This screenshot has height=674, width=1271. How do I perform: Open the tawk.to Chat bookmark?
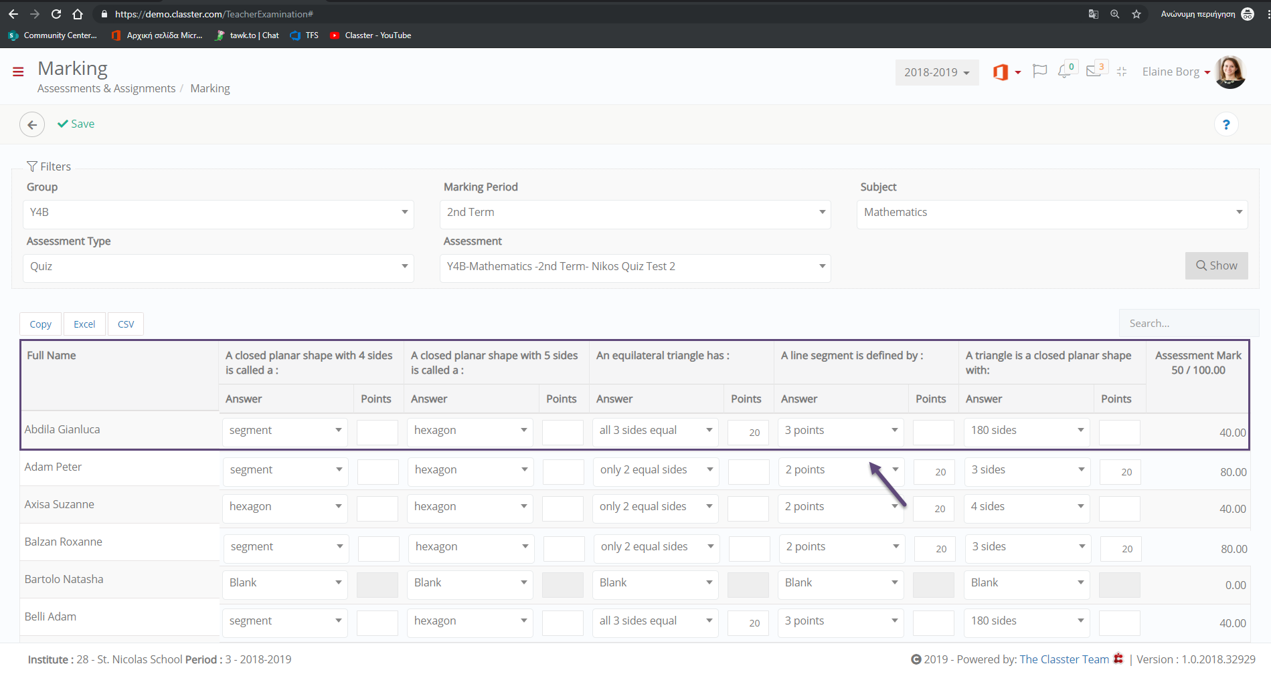coord(247,35)
